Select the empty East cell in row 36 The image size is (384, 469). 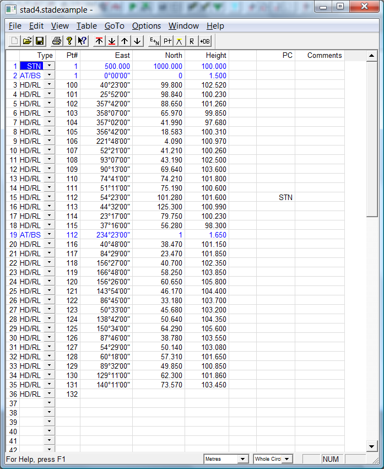pos(106,394)
